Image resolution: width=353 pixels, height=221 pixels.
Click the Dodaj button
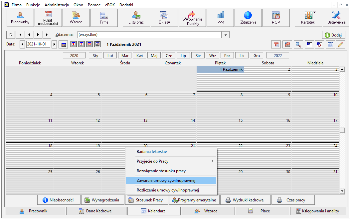334,35
